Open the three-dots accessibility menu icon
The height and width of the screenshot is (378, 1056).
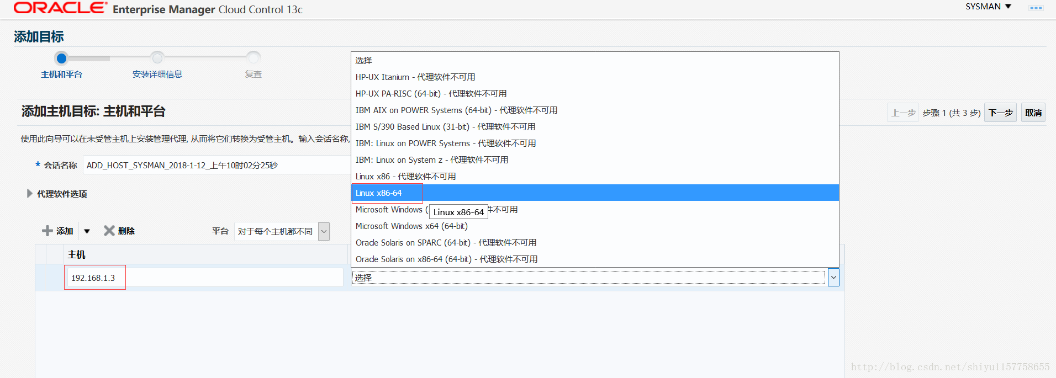1036,8
